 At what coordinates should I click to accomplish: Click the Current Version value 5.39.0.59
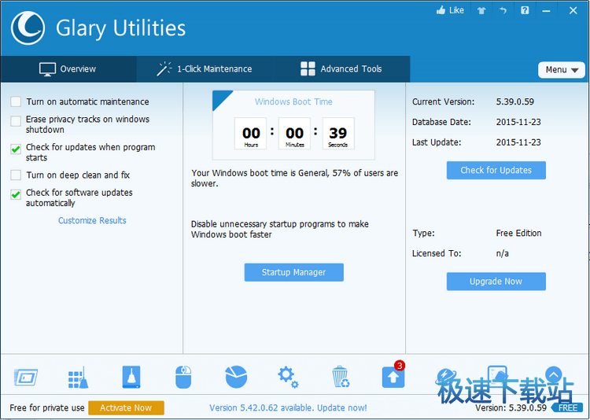pyautogui.click(x=514, y=101)
